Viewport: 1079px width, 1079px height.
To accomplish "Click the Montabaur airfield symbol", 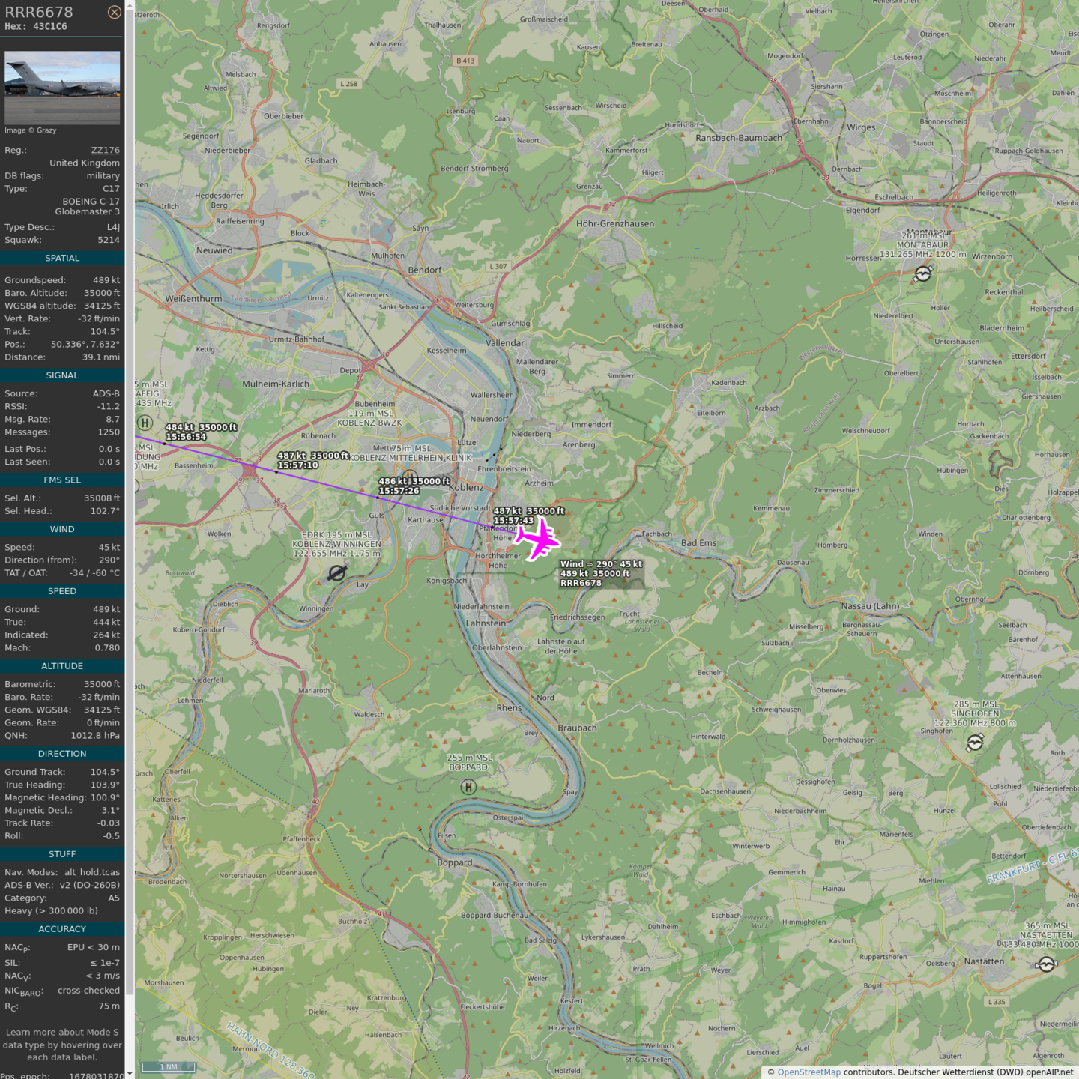I will click(x=923, y=274).
